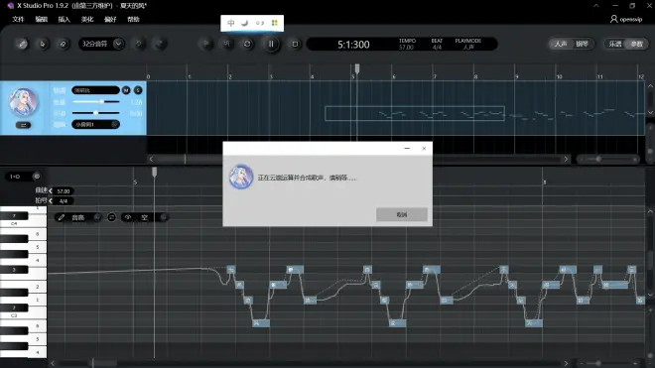Pause playback with the pause button

click(x=271, y=44)
